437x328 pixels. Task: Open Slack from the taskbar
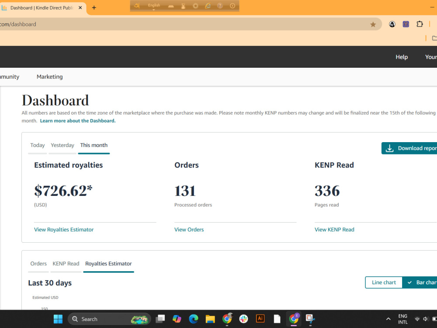pyautogui.click(x=243, y=319)
